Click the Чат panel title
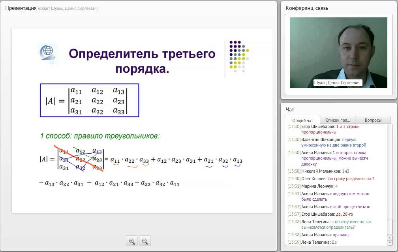The width and height of the screenshot is (398, 252). (290, 109)
